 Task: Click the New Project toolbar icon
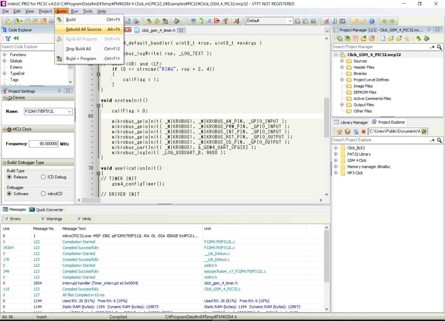(8, 21)
